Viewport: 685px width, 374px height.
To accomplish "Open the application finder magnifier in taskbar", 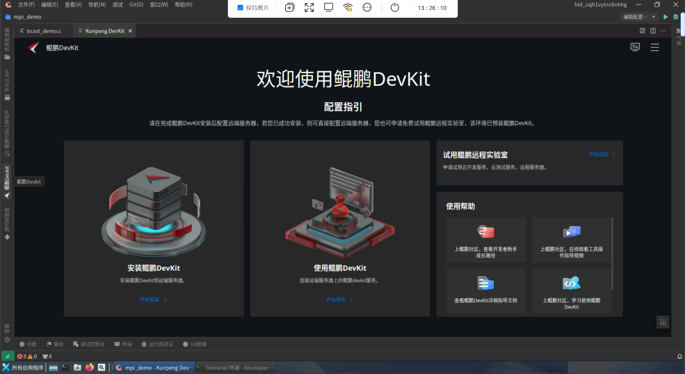I will (101, 368).
